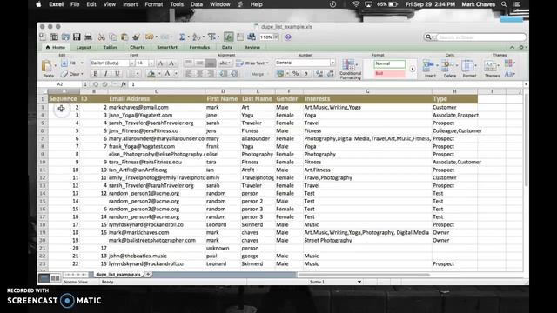Image resolution: width=557 pixels, height=313 pixels.
Task: Click the Fill Color paint bucket
Action: (x=151, y=74)
